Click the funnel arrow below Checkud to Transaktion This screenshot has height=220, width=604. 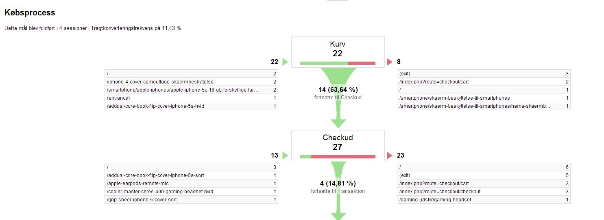pyautogui.click(x=338, y=191)
